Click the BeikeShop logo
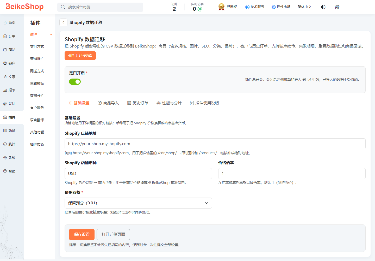Viewport: 375px width, 261px height. pyautogui.click(x=24, y=7)
